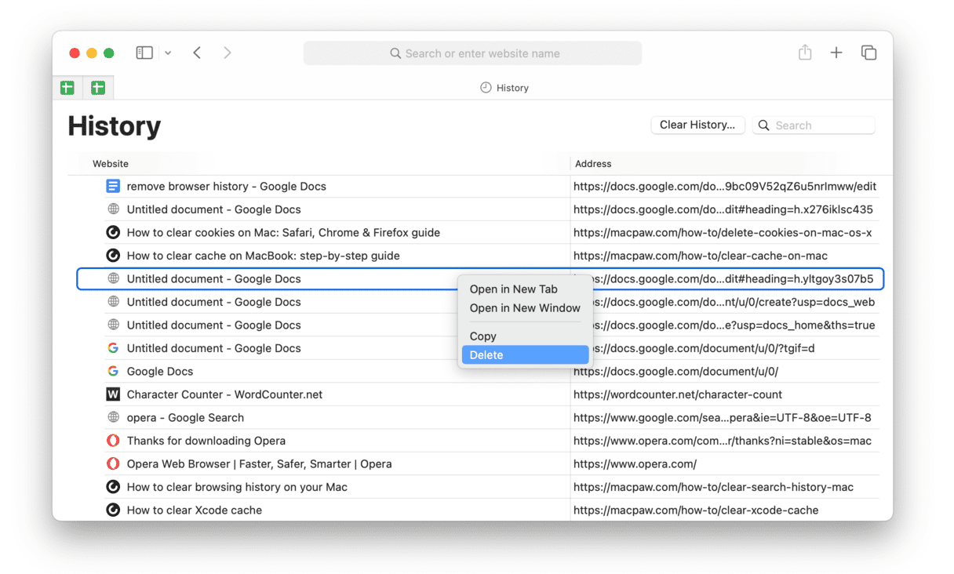
Task: Show the tab overview icon
Action: pyautogui.click(x=868, y=53)
